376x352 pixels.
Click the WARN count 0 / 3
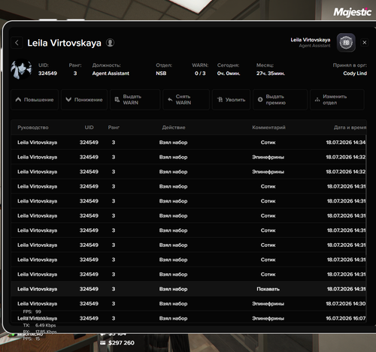pos(200,74)
